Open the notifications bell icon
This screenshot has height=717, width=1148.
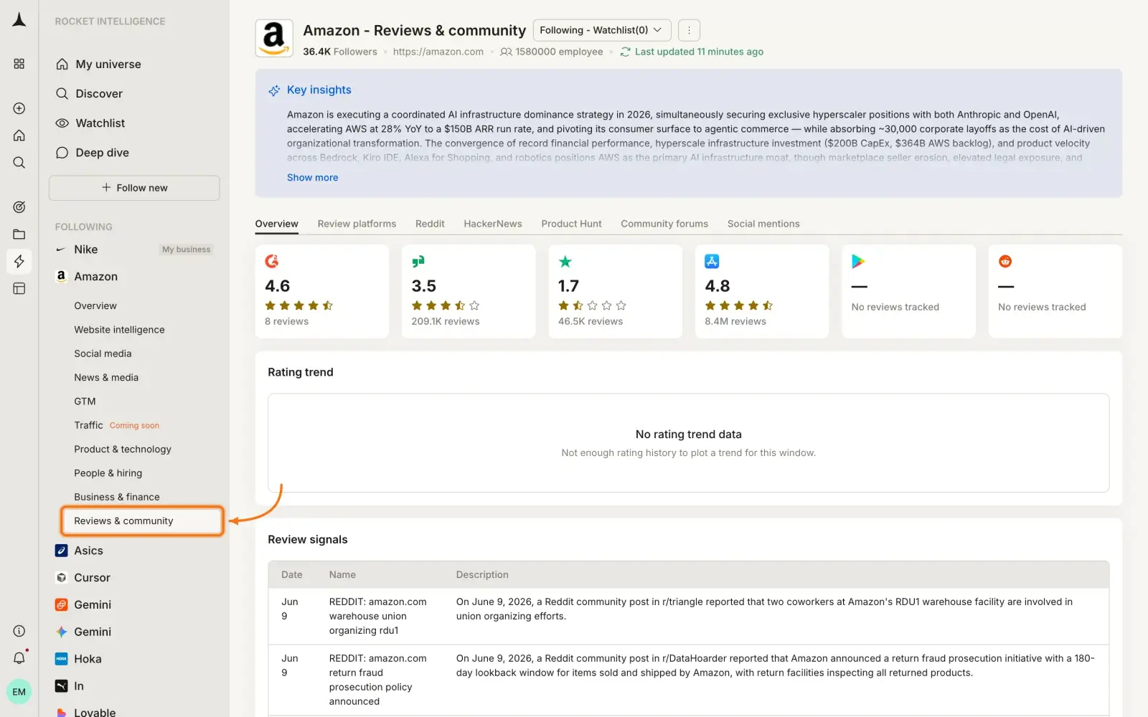[x=19, y=658]
